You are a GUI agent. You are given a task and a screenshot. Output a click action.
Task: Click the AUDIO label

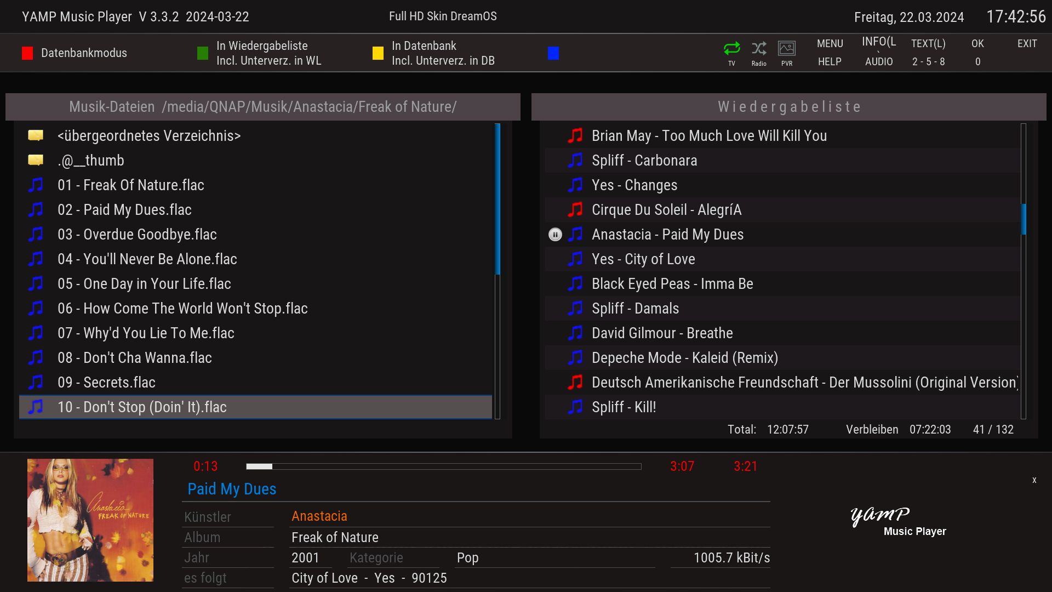click(879, 62)
